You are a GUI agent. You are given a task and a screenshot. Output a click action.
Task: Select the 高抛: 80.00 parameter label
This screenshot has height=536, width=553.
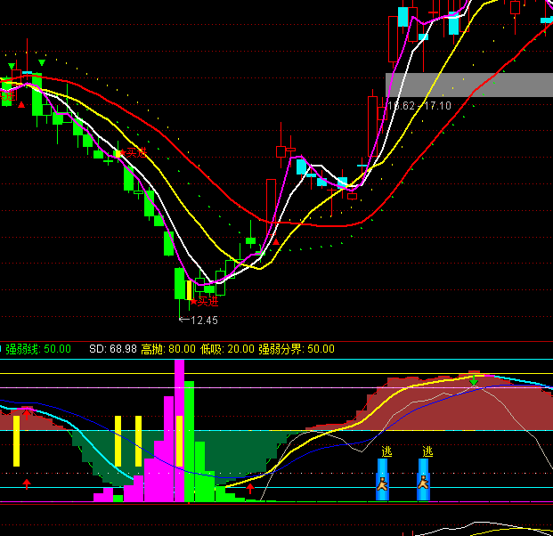(168, 349)
